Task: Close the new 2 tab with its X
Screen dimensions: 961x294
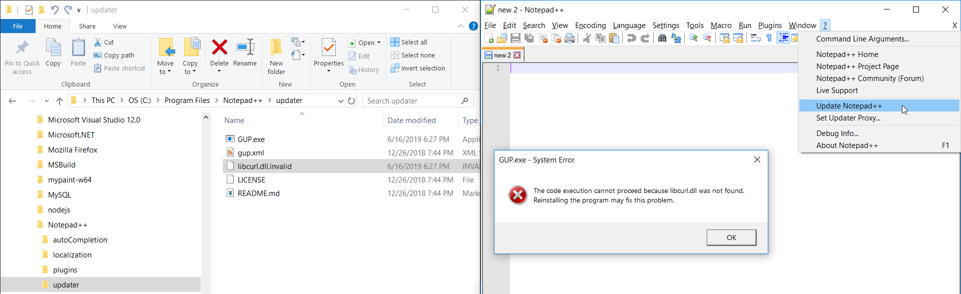Action: point(517,55)
